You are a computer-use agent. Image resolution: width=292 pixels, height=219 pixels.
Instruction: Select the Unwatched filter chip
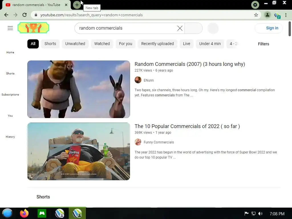pos(75,44)
